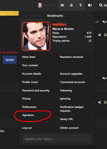Click the lower bookmark icon near Ignoring

pos(105,102)
